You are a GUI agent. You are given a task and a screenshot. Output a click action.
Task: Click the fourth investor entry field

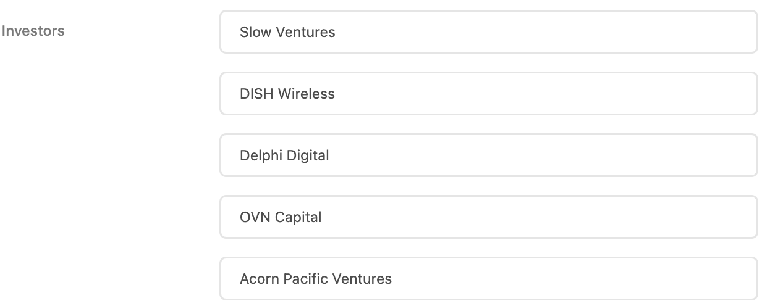488,217
